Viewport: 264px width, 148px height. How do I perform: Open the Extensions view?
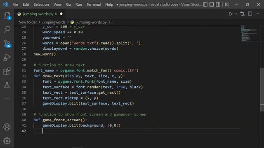pyautogui.click(x=7, y=71)
